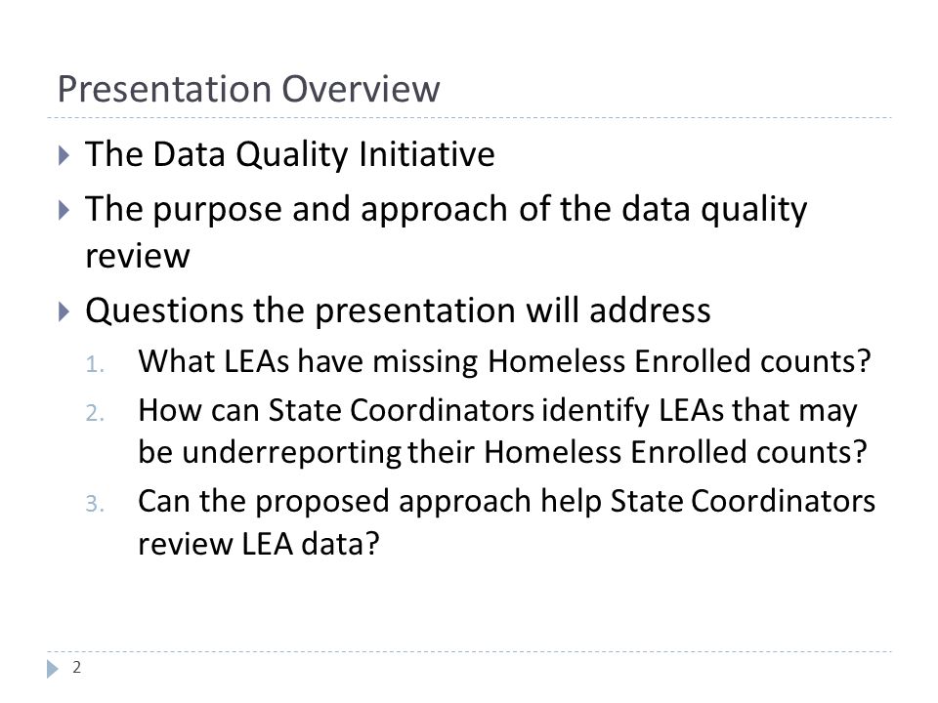Click the 'review LEA data?' text

pyautogui.click(x=259, y=545)
